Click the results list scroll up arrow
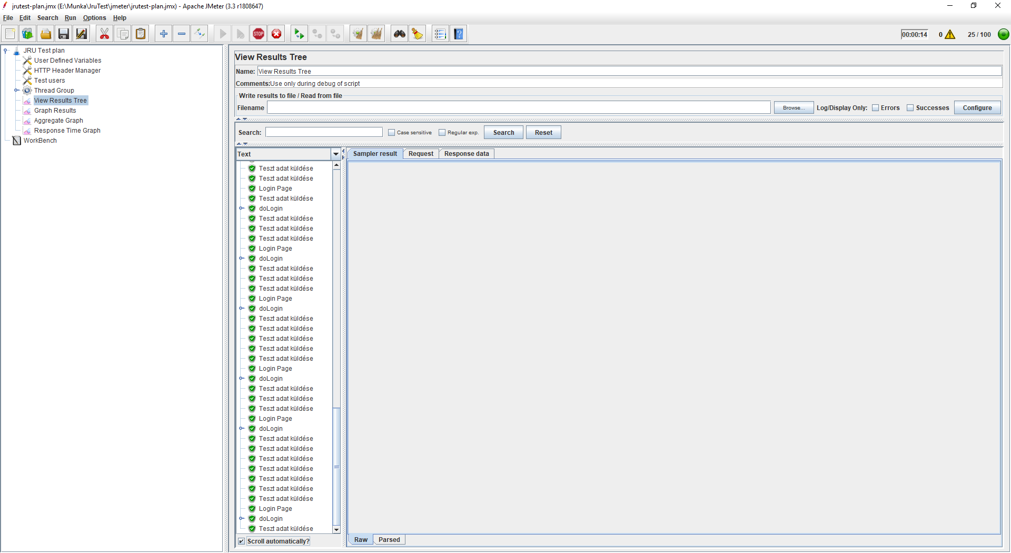Screen dimensions: 1011x553 tap(336, 166)
